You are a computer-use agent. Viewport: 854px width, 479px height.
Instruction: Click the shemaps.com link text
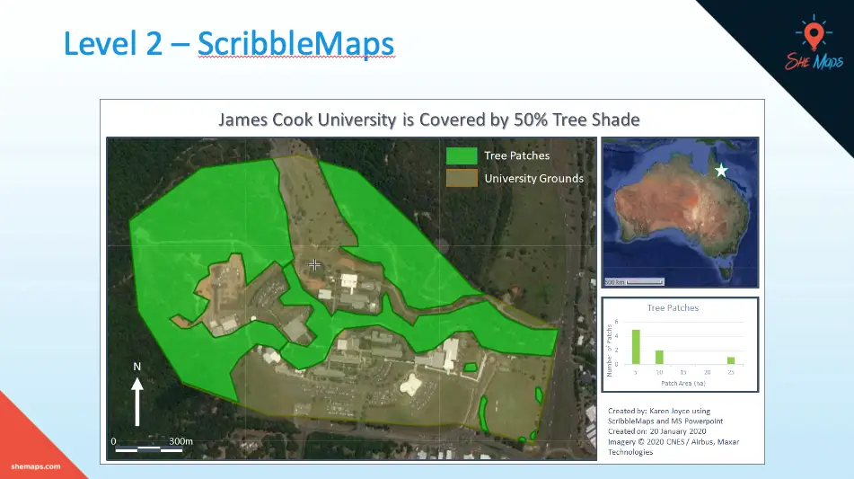[x=36, y=466]
